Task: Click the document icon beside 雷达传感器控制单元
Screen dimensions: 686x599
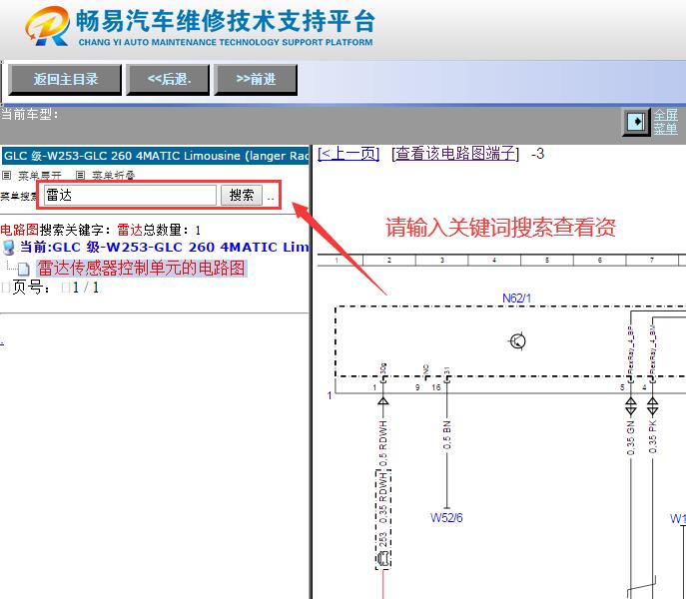Action: (24, 270)
